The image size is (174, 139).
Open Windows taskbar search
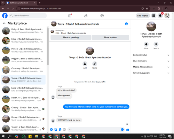(x=10, y=136)
